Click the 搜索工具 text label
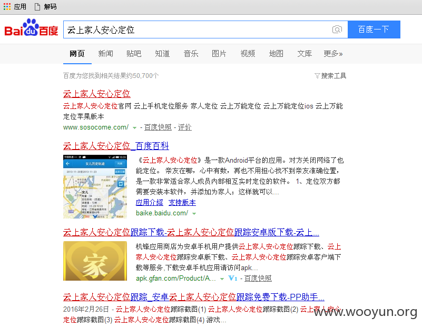This screenshot has width=422, height=327. click(333, 76)
